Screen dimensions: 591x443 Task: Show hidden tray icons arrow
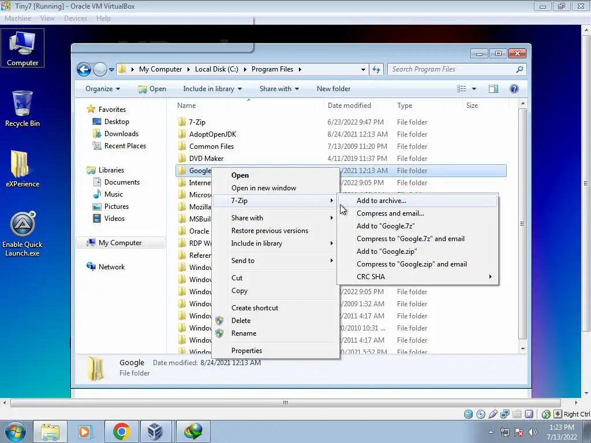click(x=491, y=432)
